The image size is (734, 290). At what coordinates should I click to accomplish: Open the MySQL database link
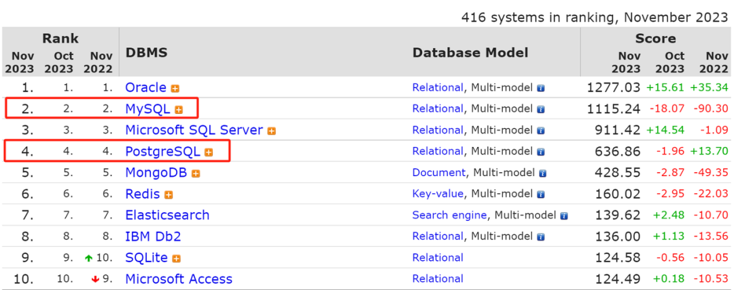point(147,108)
